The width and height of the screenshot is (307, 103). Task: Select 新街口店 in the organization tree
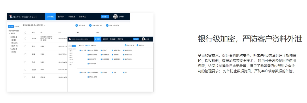[15, 43]
